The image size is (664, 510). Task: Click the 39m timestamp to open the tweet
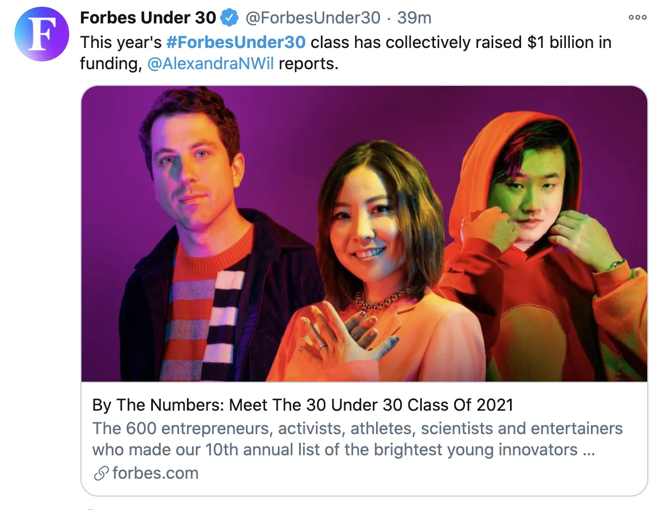click(x=415, y=17)
